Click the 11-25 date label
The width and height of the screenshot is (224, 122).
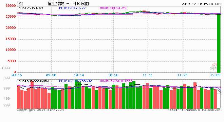click(x=183, y=75)
